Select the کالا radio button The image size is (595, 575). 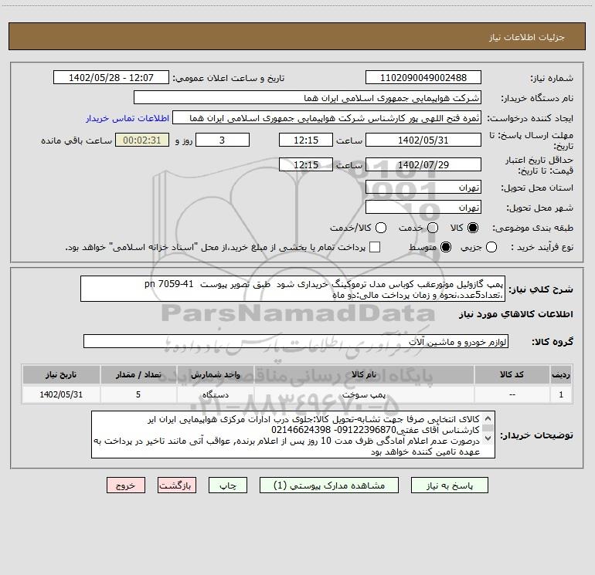(473, 228)
